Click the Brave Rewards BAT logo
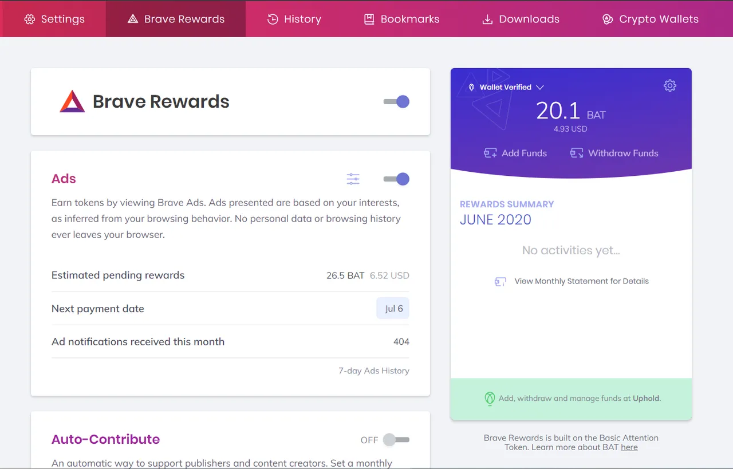This screenshot has height=469, width=733. 72,101
